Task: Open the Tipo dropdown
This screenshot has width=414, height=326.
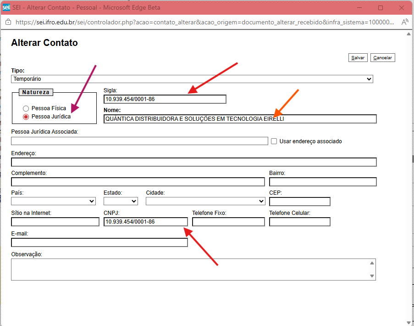Action: pos(192,79)
